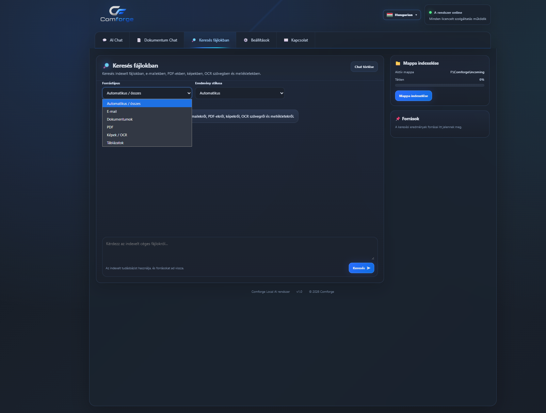Screen dimensions: 546x413
Task: Click the Keresés search button
Action: pyautogui.click(x=361, y=268)
